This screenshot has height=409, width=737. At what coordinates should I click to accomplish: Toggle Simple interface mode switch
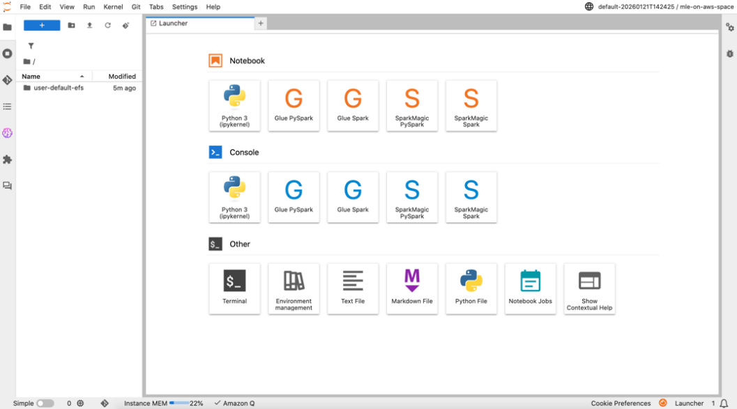pyautogui.click(x=45, y=403)
